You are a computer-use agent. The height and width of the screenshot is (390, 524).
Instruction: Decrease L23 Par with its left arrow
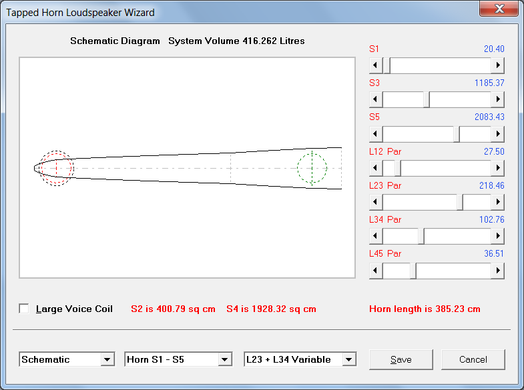click(x=376, y=202)
